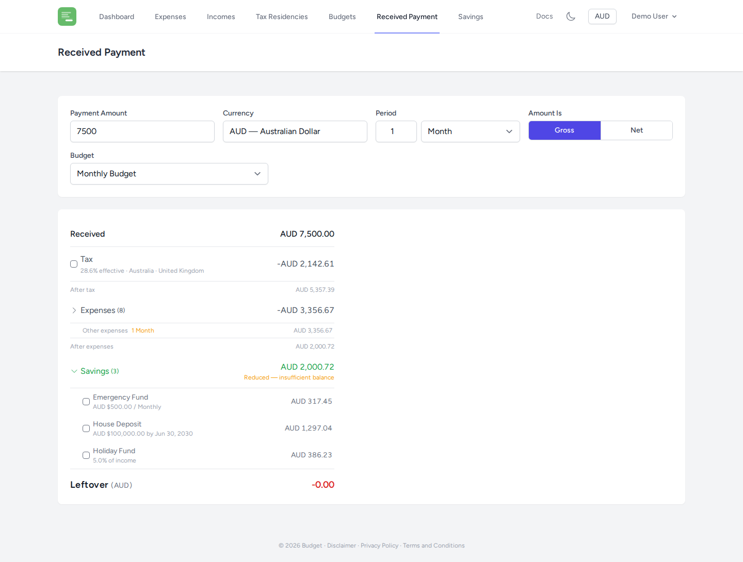Open the Disclaimer footer link

(342, 546)
